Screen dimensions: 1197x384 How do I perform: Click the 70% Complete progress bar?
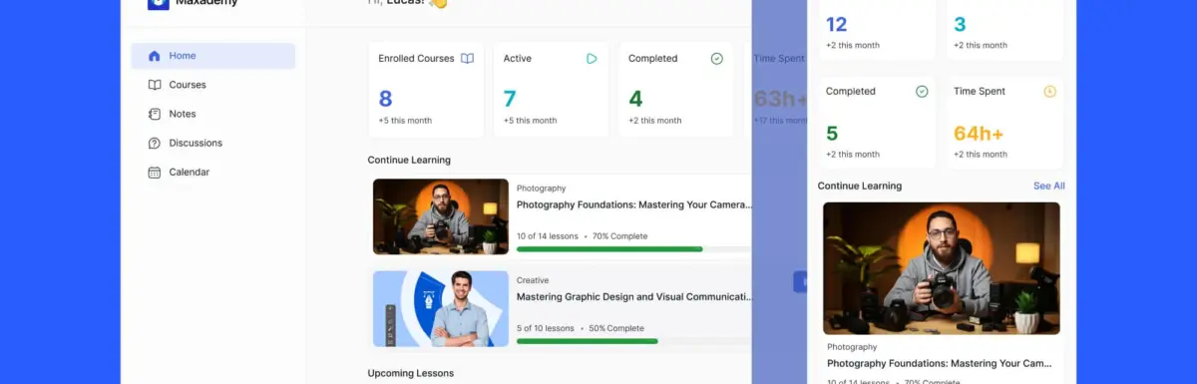click(x=633, y=248)
